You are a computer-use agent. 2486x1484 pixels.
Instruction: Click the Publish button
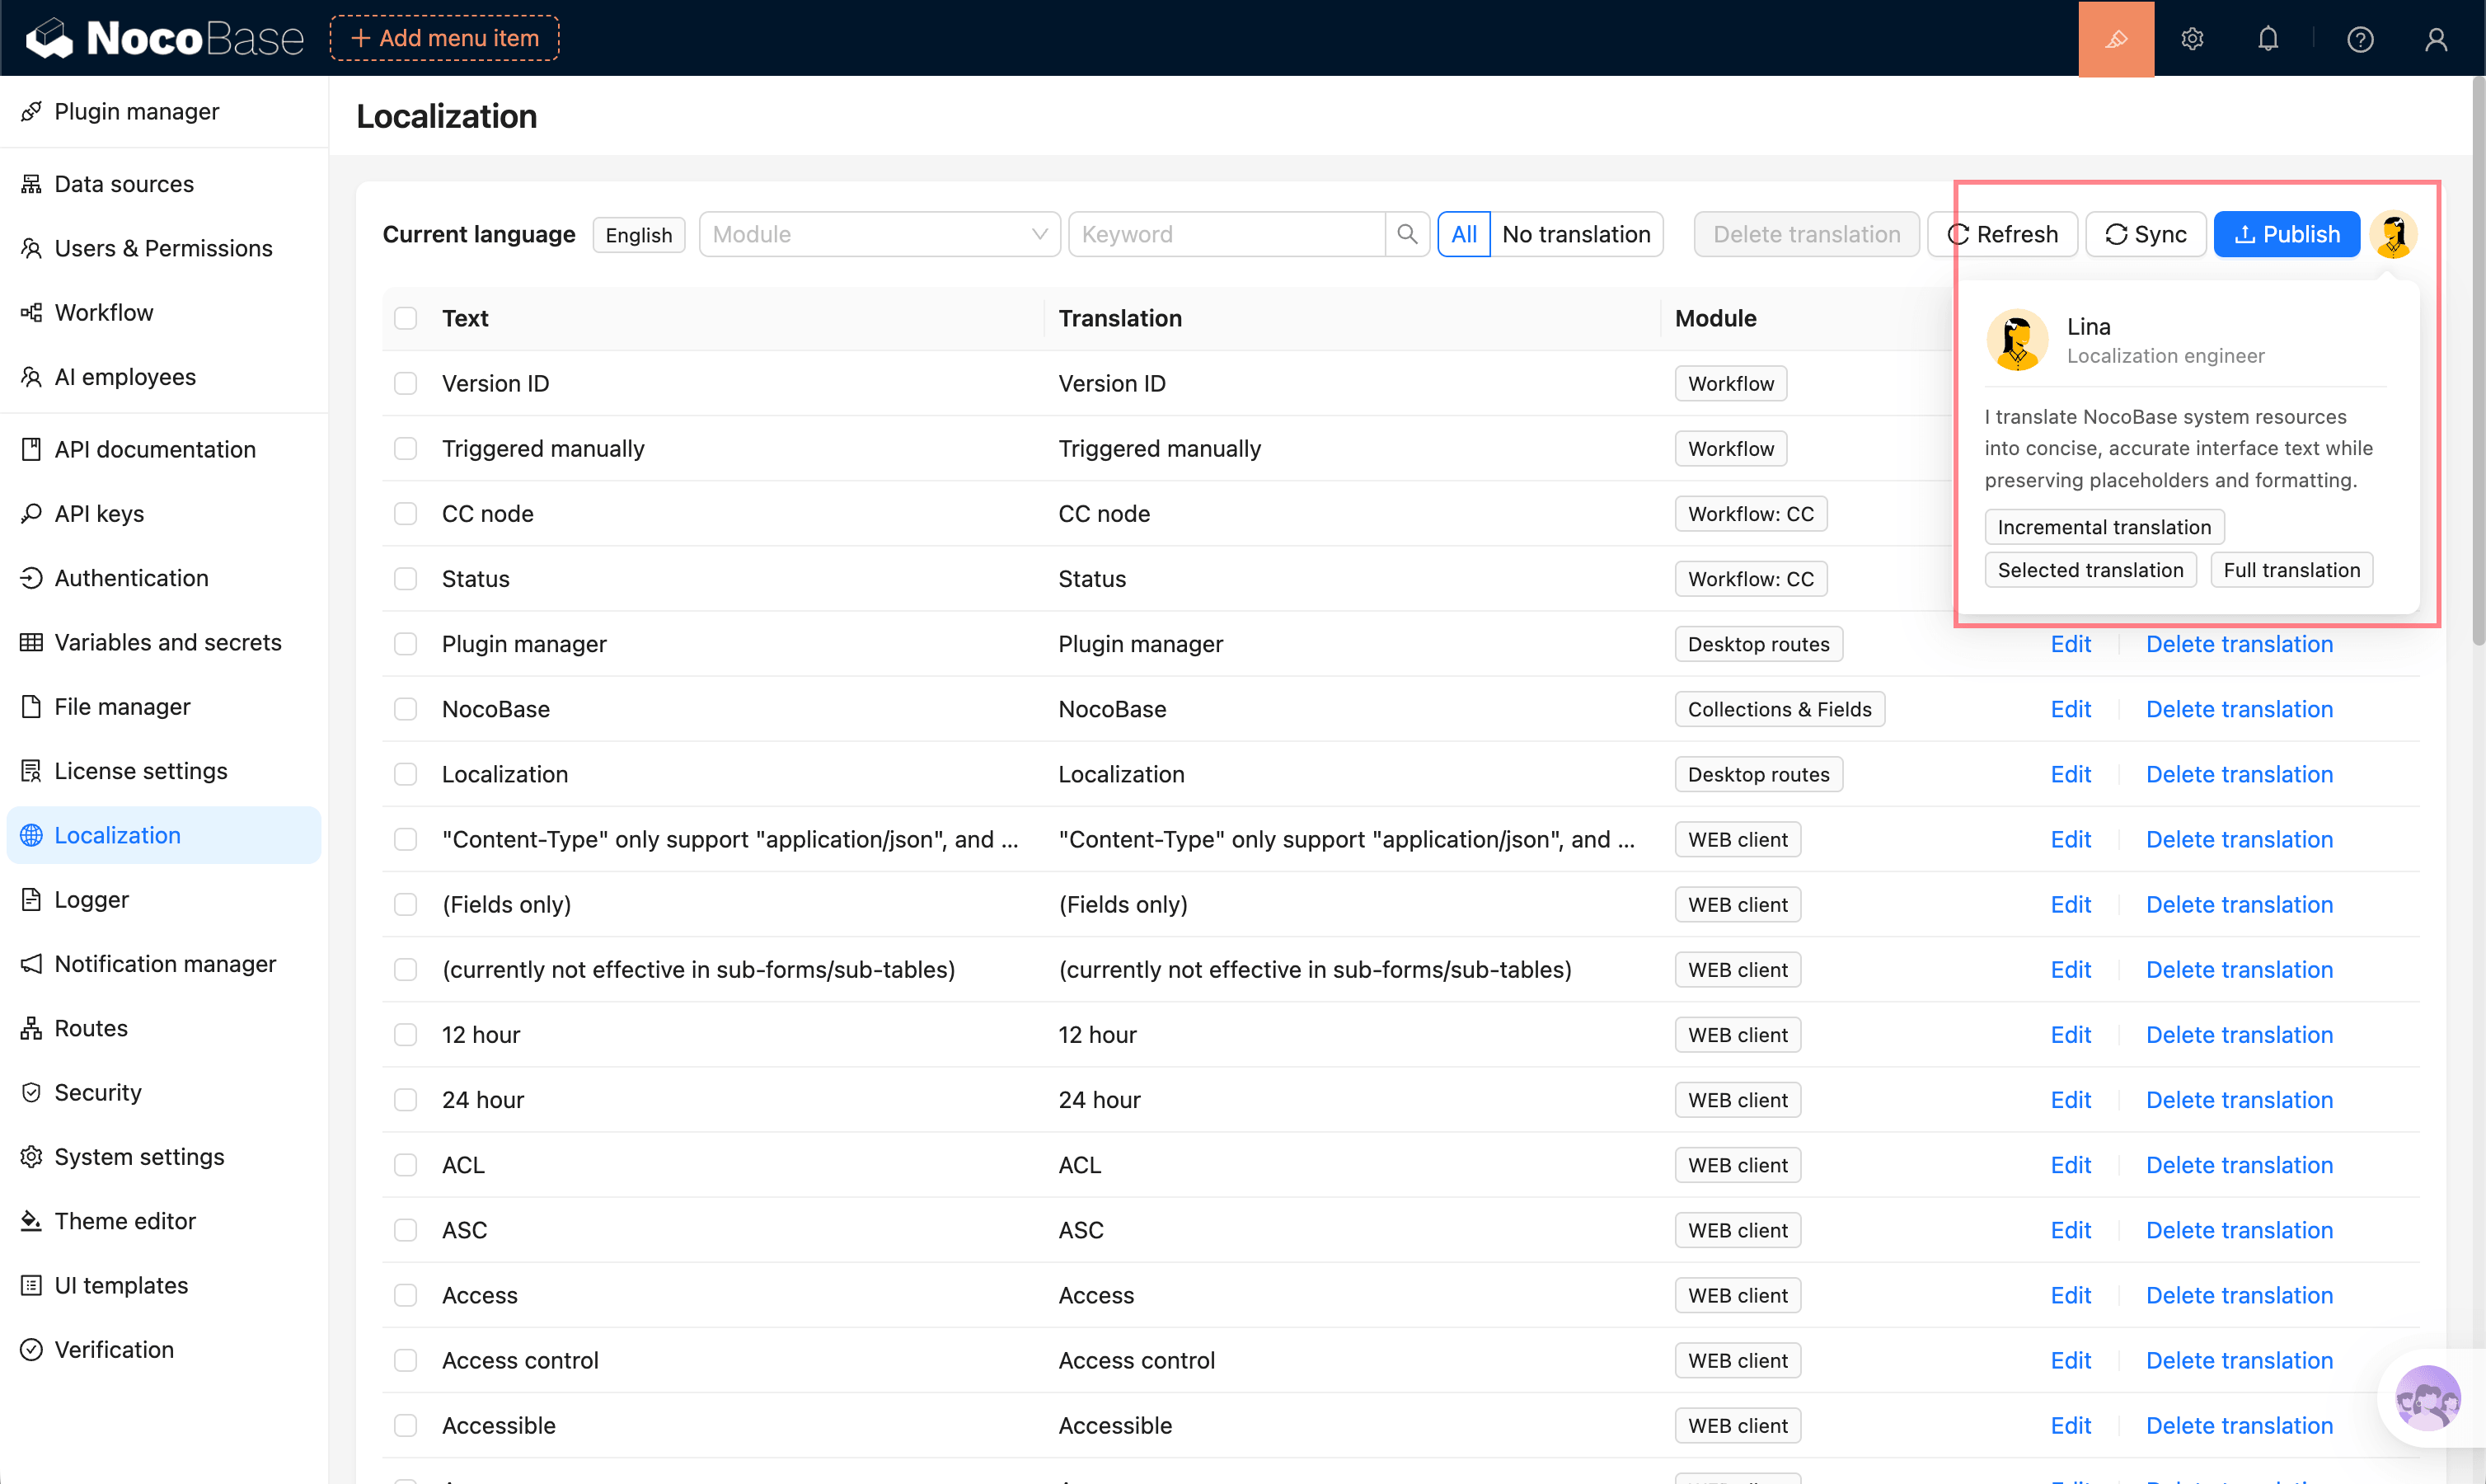click(2287, 234)
